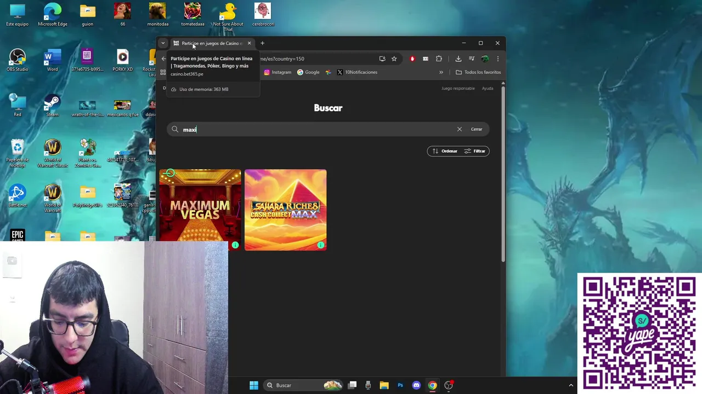Select the Microsoft Edge desktop shortcut
The image size is (702, 394).
click(x=53, y=15)
